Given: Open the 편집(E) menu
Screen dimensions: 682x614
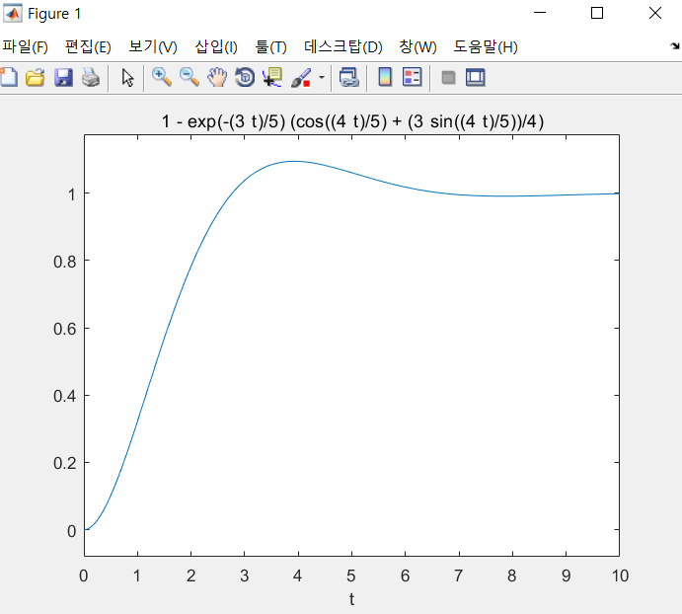Looking at the screenshot, I should [x=88, y=46].
